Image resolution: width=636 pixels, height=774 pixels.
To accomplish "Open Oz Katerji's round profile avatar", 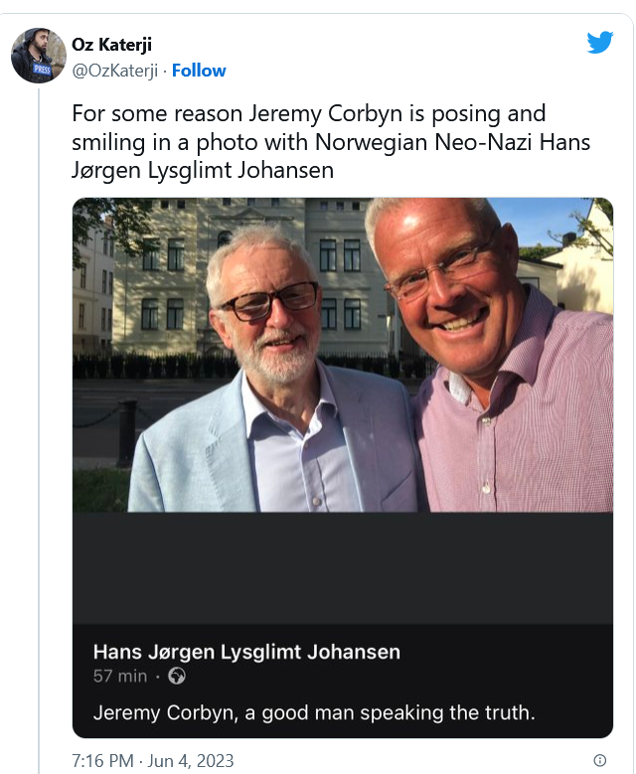I will click(39, 56).
